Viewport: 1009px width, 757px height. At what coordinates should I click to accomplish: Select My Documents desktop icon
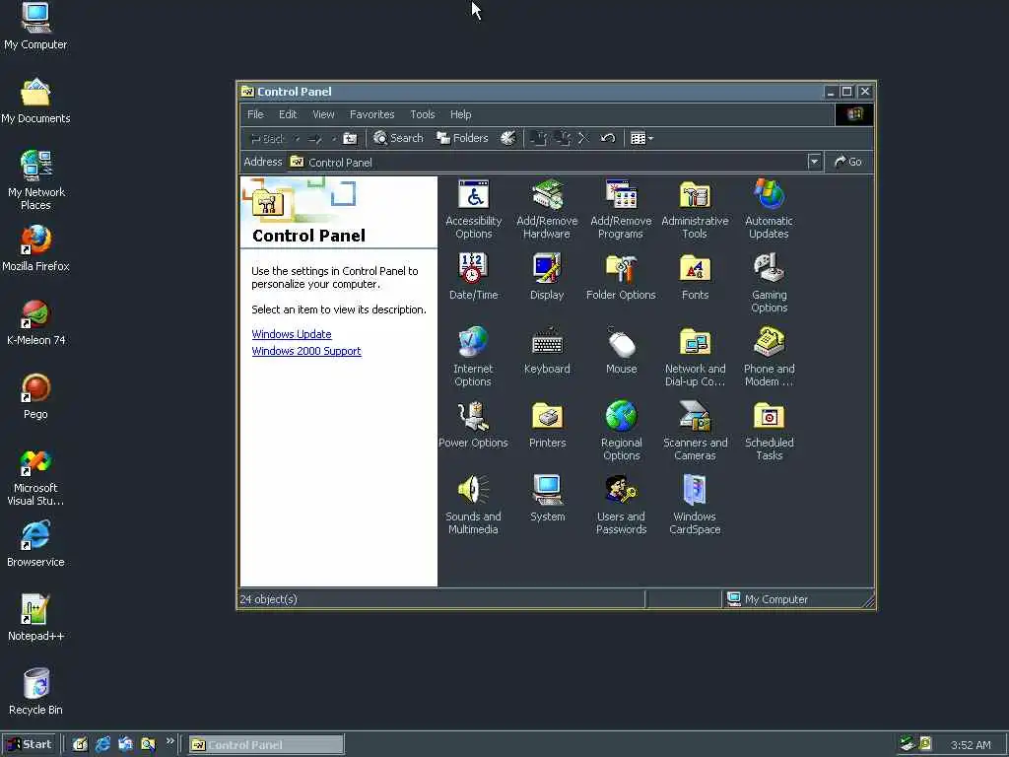tap(35, 101)
